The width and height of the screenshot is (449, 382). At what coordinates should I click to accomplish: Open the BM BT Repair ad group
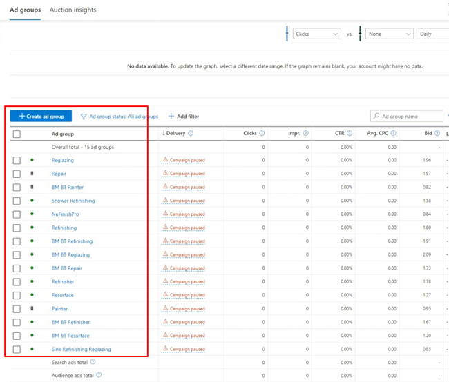click(67, 268)
